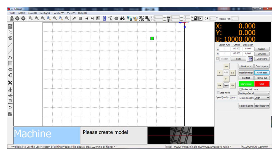This screenshot has width=279, height=156.
Task: Select the mirror horizontally tool in sidebar
Action: [x=10, y=90]
